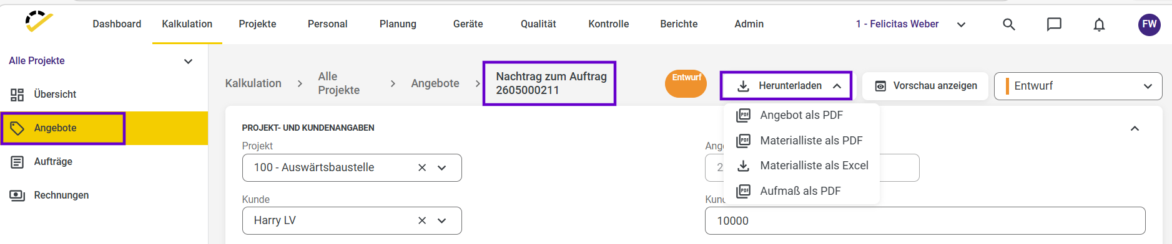Image resolution: width=1172 pixels, height=244 pixels.
Task: Open the Entwurf status dropdown
Action: pos(1078,86)
